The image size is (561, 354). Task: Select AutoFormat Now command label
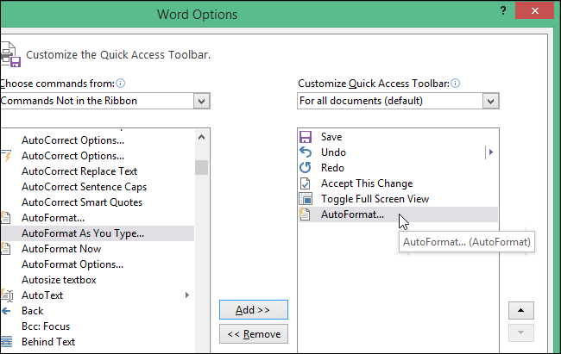click(61, 249)
